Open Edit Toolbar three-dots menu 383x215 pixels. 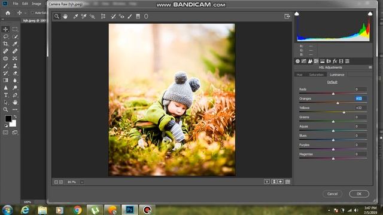15,110
